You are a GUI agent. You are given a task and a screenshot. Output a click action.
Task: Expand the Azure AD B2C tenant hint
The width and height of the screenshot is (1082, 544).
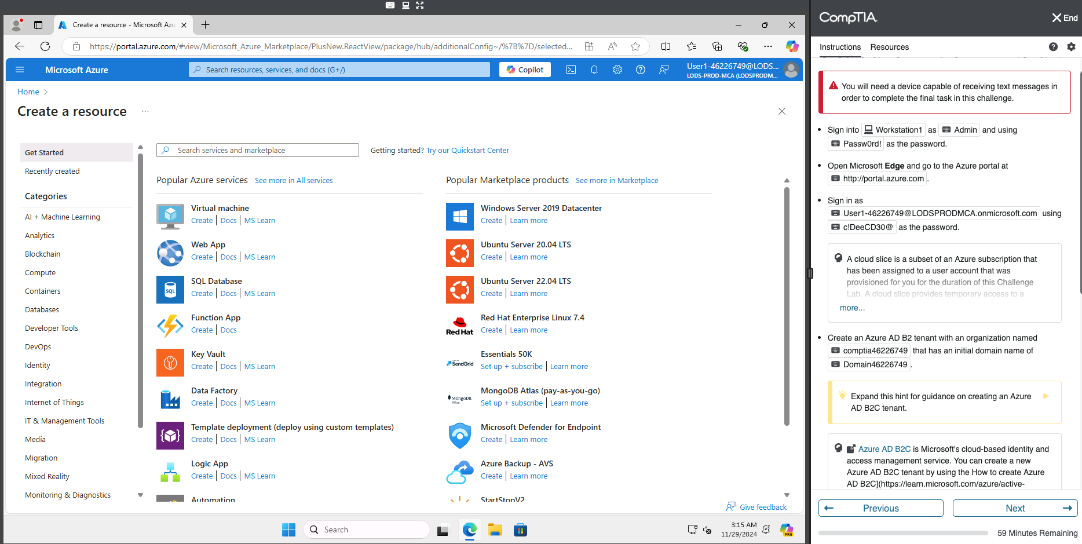[1046, 396]
